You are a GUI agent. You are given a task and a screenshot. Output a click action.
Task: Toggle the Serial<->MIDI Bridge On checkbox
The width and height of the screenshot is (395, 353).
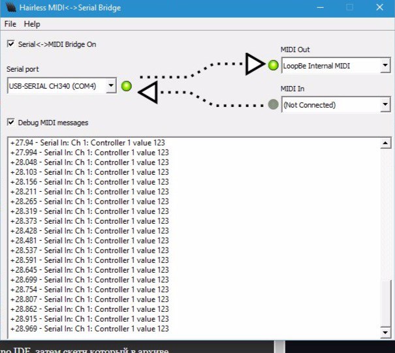click(x=10, y=44)
